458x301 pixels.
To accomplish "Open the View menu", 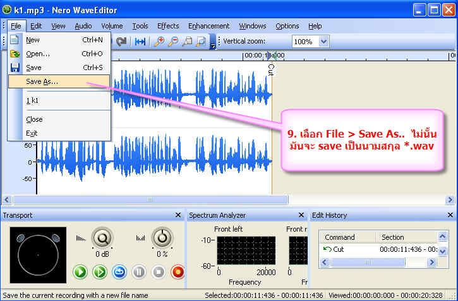I will (58, 26).
